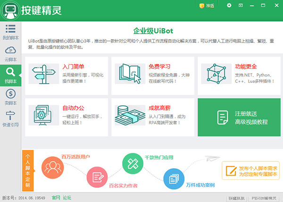Image resolution: width=283 pixels, height=202 pixels.
Task: Click text 从入门到精通，成为RPA高端开发者
Action: [x=167, y=119]
